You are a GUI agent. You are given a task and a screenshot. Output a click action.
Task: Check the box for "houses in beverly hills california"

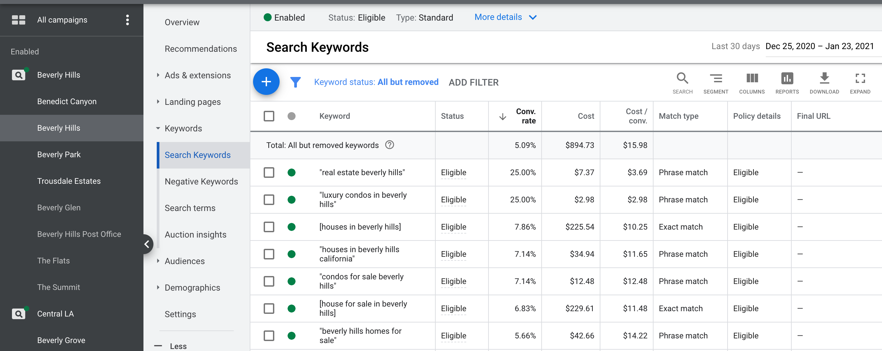coord(269,254)
